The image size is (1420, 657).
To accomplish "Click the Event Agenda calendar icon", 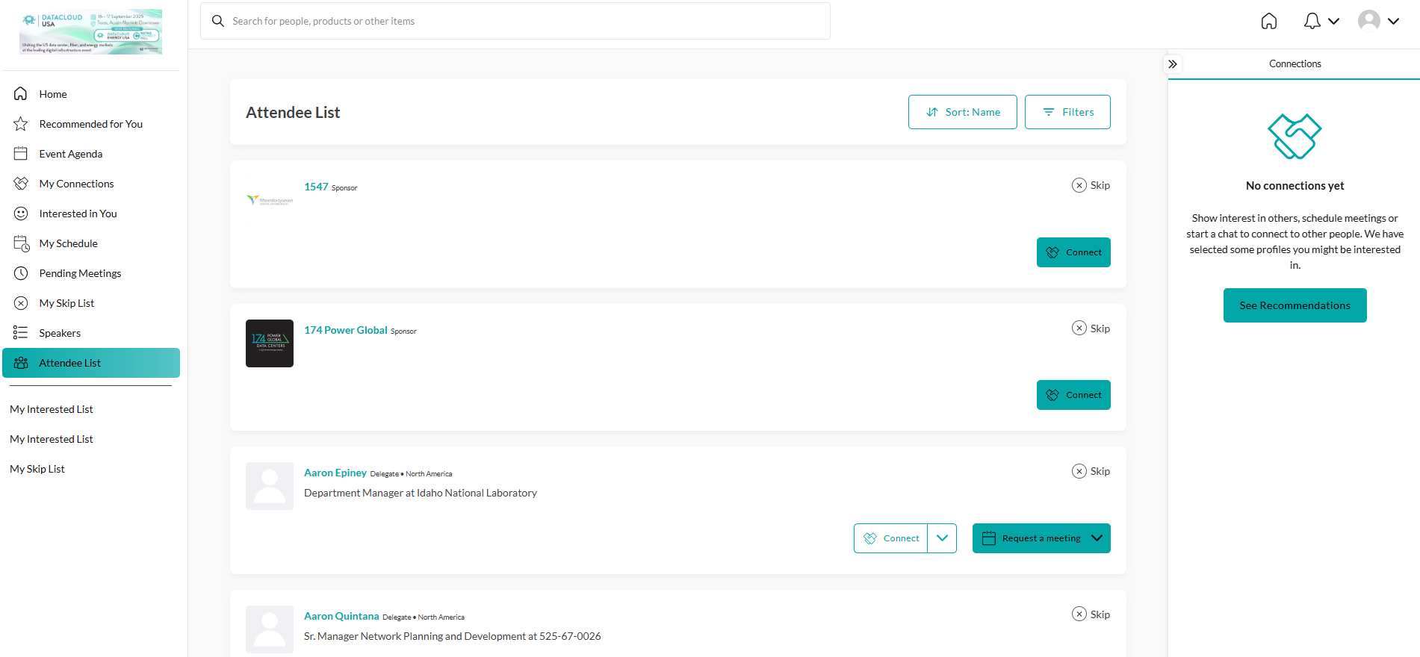I will pyautogui.click(x=21, y=154).
